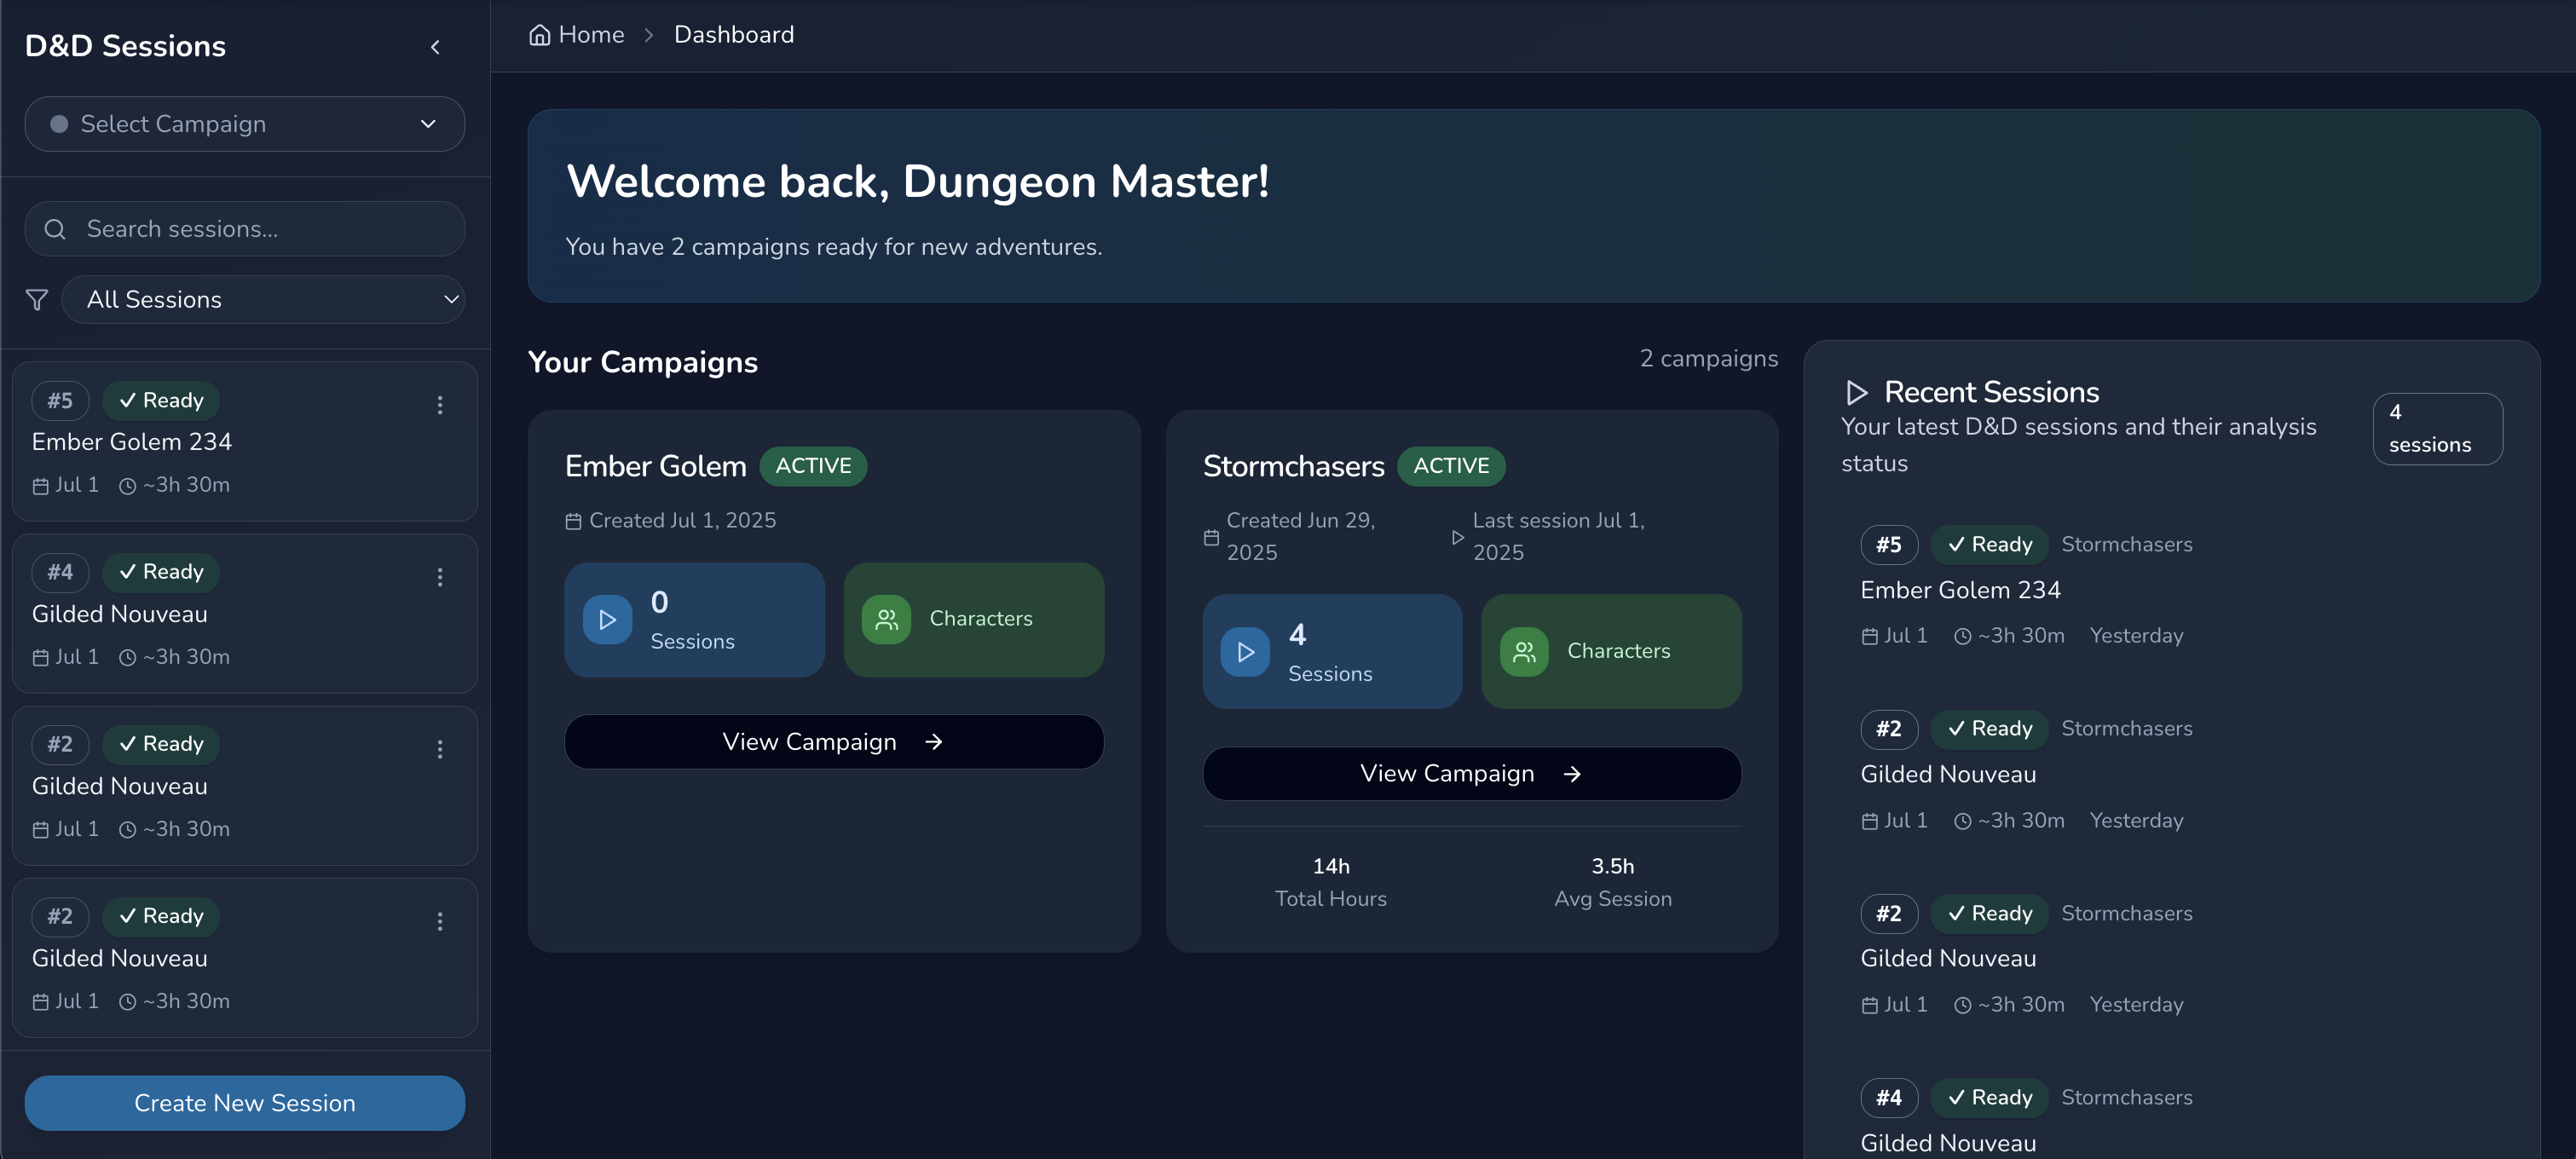Click clock icon on sidebar Ember Golem 234
Viewport: 2576px width, 1159px height.
tap(128, 486)
